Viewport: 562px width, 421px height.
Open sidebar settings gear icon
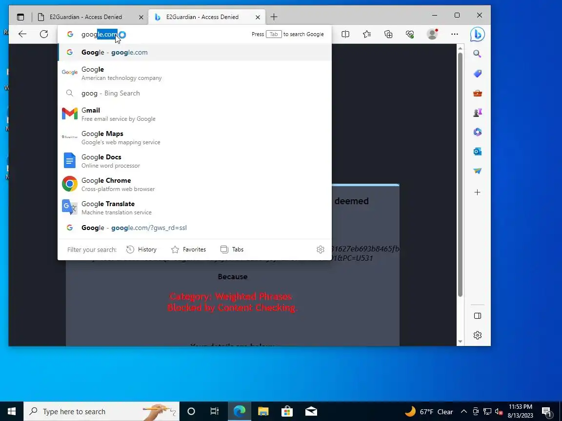[x=478, y=335]
